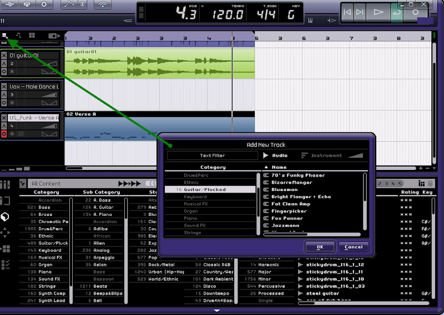This screenshot has width=444, height=315.
Task: Click the checklist icon in left sidebar
Action: [x=5, y=265]
